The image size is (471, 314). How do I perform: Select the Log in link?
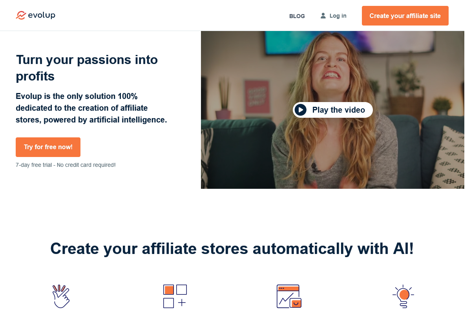click(x=338, y=16)
